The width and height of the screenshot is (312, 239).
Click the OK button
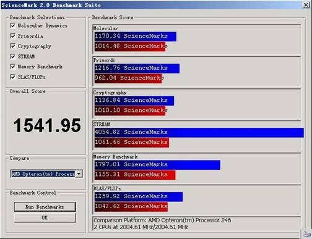(x=45, y=217)
